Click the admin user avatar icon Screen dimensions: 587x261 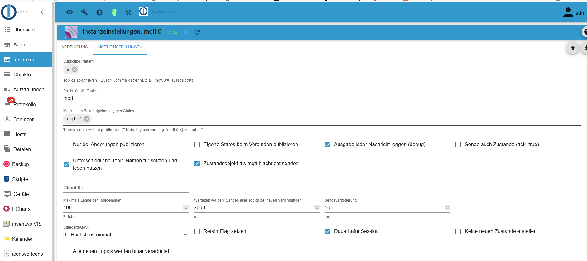pos(568,12)
